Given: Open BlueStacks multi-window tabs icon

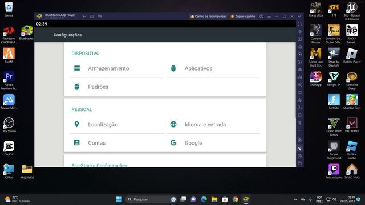Looking at the screenshot, I should coord(100,17).
